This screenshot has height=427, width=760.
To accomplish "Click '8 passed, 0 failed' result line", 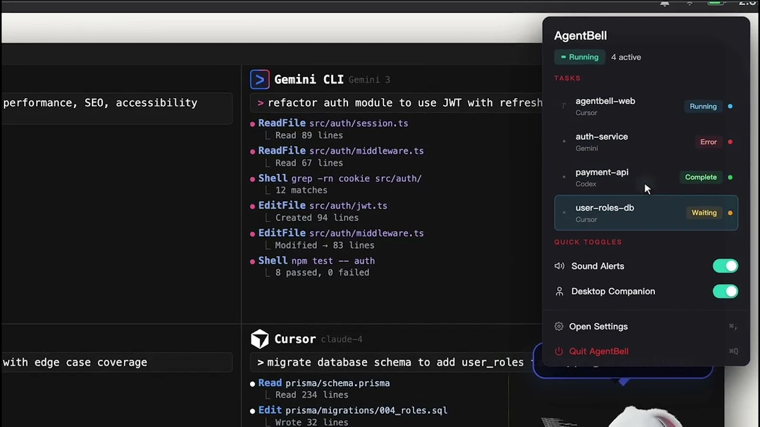I will (x=322, y=273).
